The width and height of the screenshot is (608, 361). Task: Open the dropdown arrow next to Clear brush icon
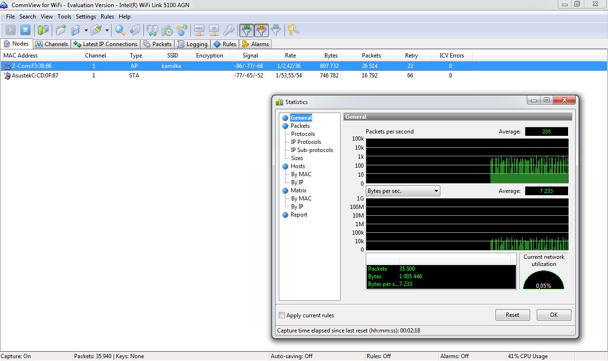pyautogui.click(x=107, y=30)
